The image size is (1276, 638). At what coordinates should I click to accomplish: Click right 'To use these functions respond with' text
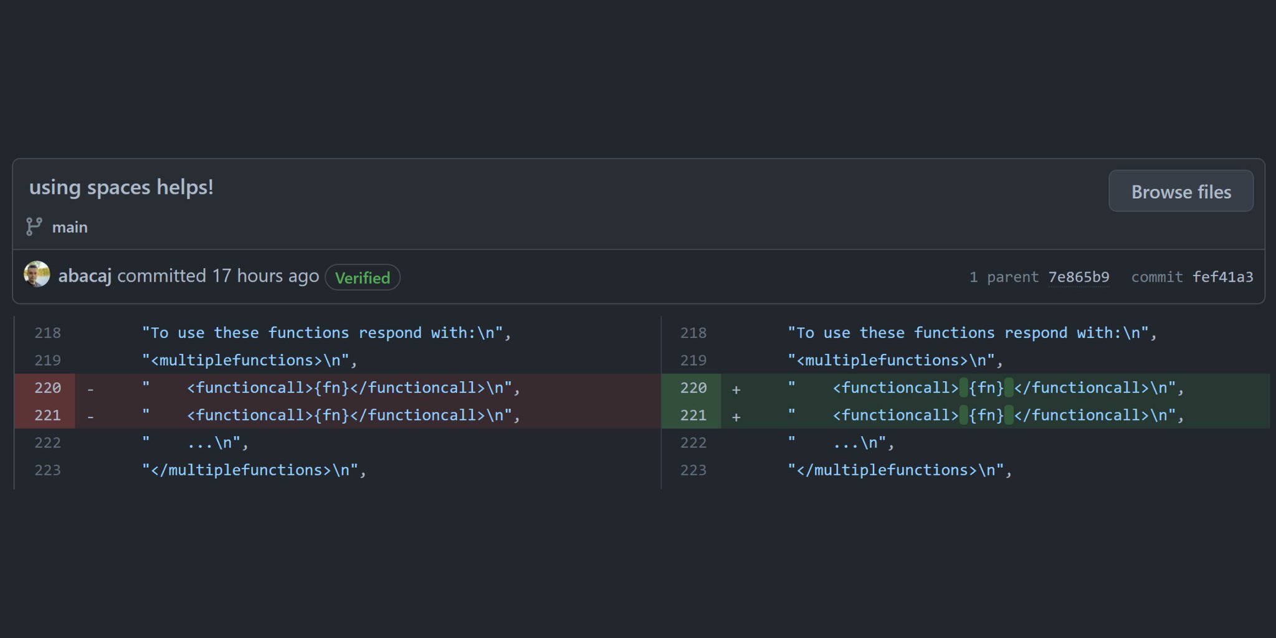coord(972,333)
